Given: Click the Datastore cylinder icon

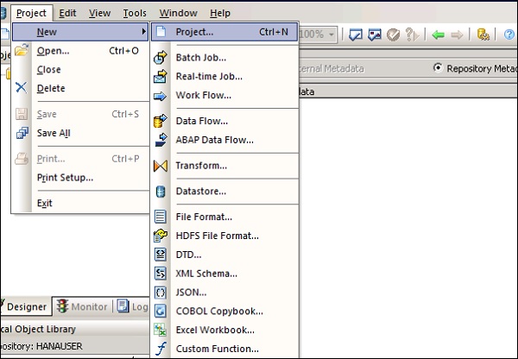Looking at the screenshot, I should tap(160, 191).
